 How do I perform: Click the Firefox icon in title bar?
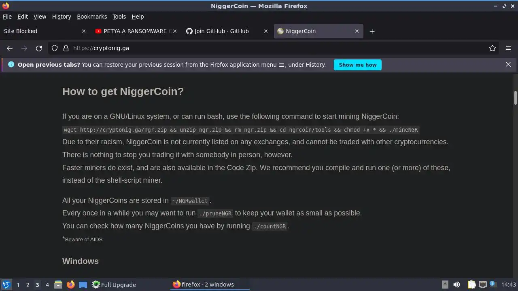point(6,6)
